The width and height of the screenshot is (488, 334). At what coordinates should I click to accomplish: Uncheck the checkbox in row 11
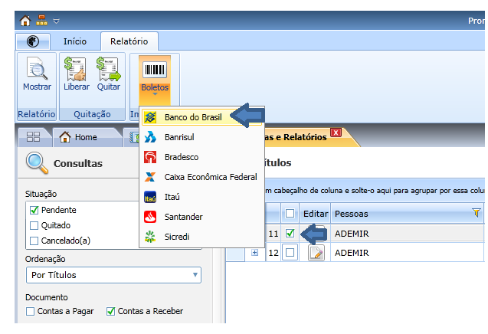coord(290,234)
